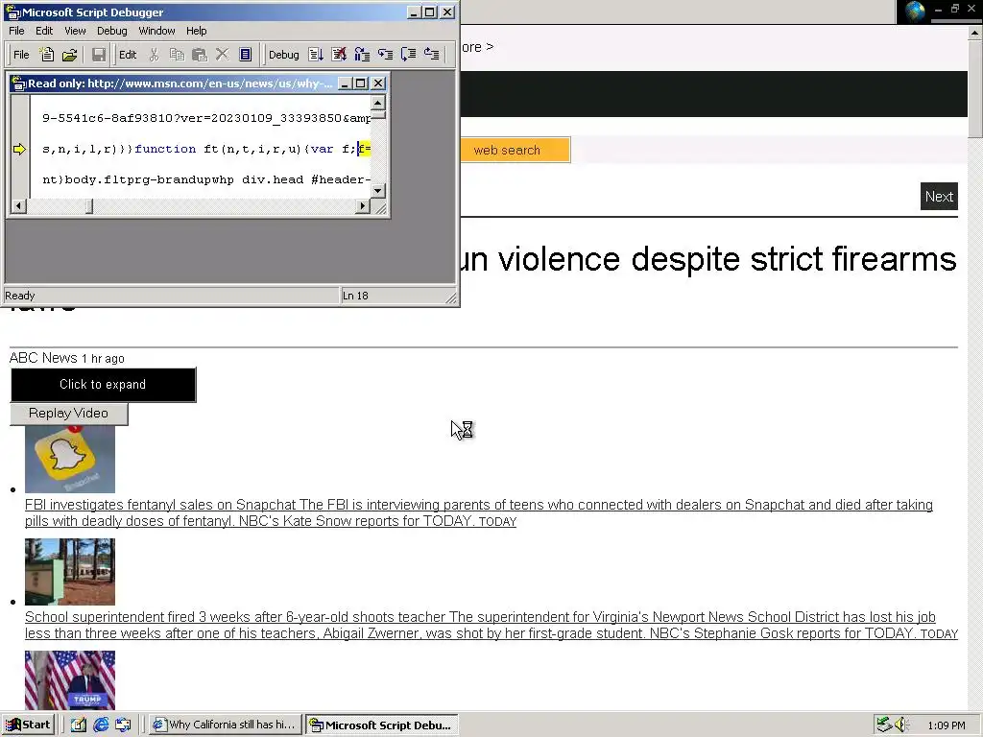Click the Ready status bar text

(20, 296)
